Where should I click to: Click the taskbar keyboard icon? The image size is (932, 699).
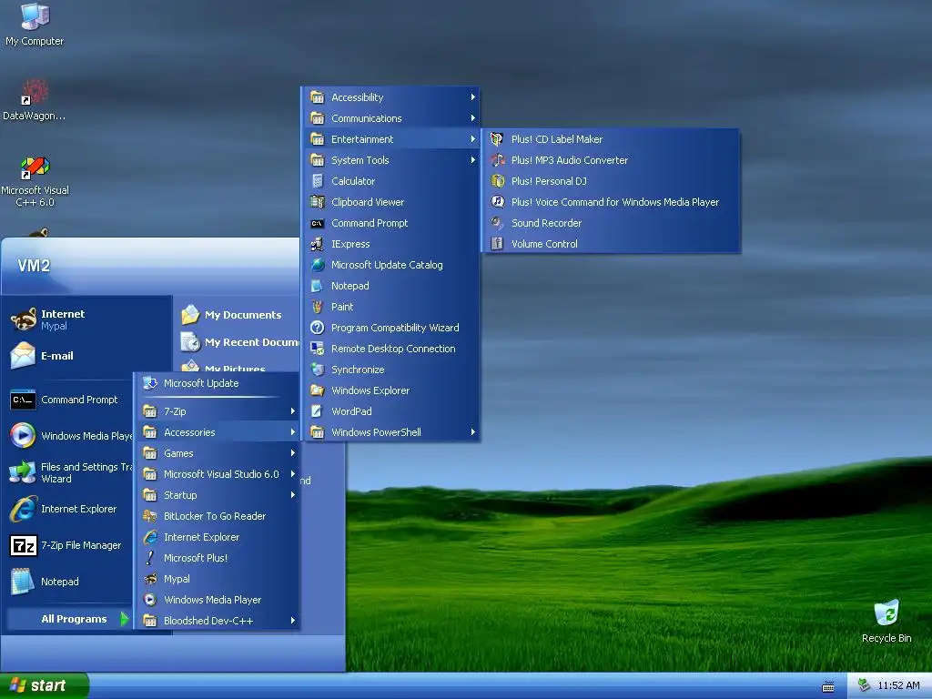click(x=827, y=686)
